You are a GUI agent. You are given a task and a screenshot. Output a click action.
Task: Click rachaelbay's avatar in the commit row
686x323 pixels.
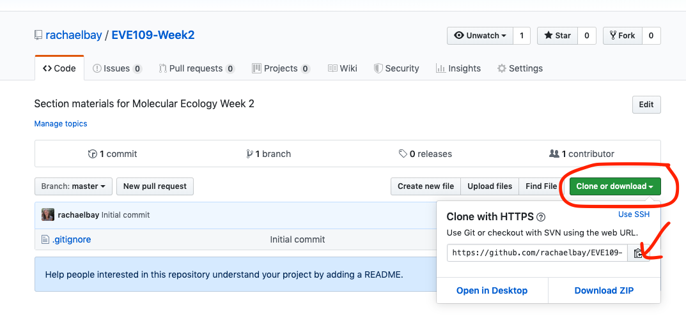click(48, 214)
